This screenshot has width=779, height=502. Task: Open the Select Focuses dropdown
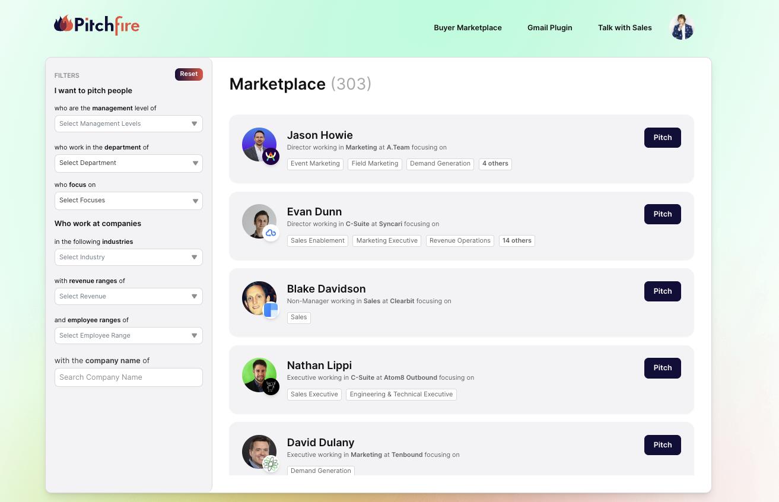click(129, 201)
